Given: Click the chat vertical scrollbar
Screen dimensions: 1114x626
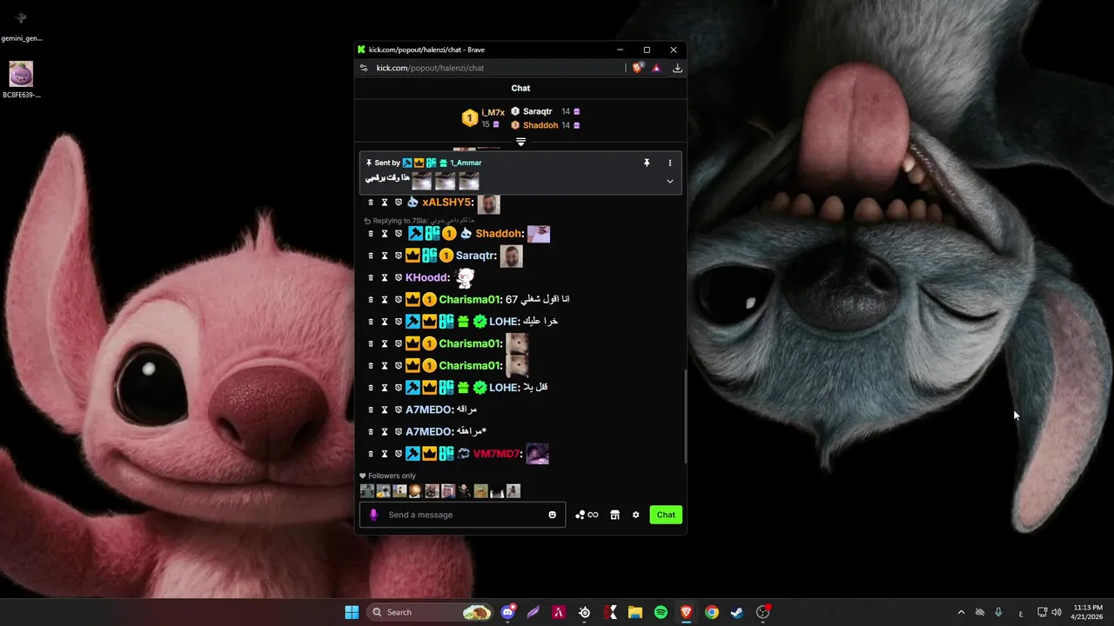Looking at the screenshot, I should 684,417.
